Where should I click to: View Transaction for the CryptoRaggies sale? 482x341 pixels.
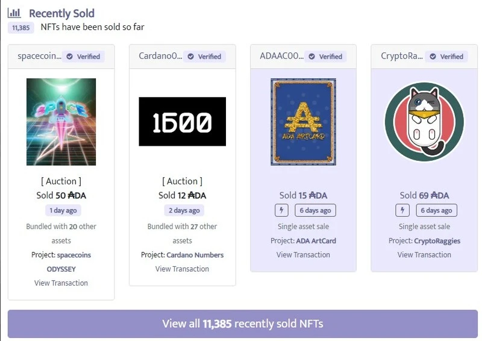(424, 255)
